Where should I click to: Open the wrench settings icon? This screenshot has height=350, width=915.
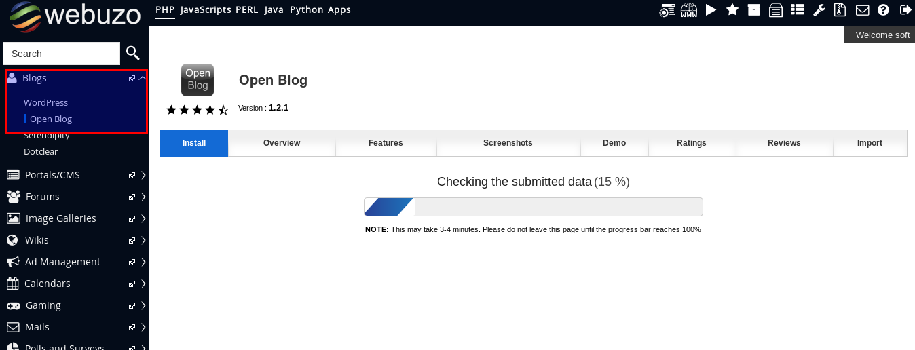[x=819, y=10]
